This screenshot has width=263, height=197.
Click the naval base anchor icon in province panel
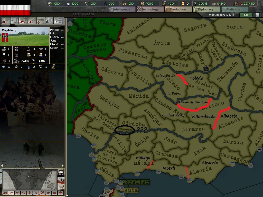pos(16,49)
